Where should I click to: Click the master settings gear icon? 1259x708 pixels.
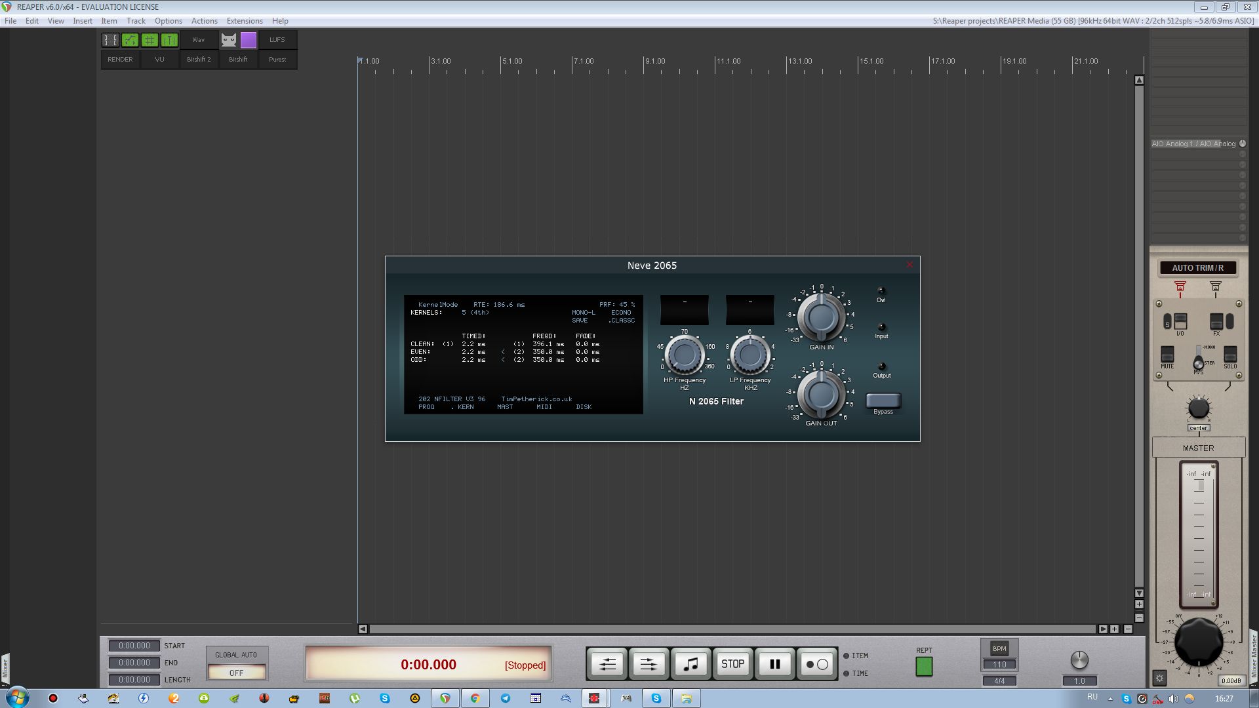click(1160, 678)
